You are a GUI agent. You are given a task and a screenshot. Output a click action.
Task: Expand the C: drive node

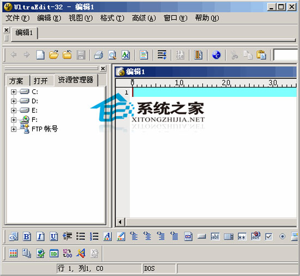click(14, 92)
